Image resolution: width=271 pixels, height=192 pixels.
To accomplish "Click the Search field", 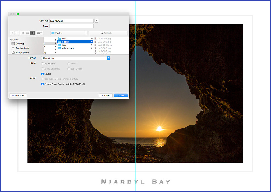I will [108, 33].
